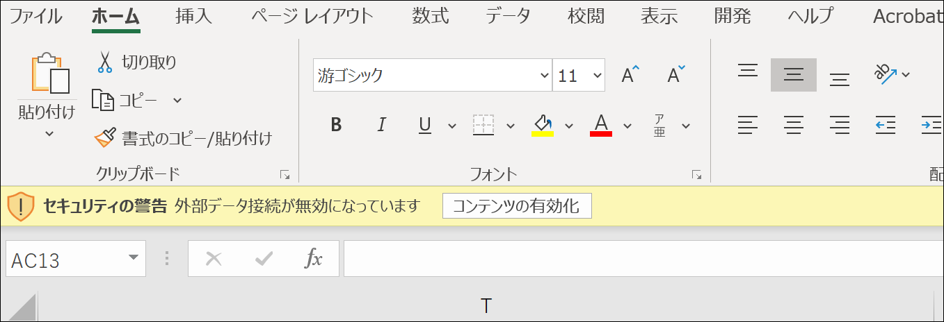Activate 書式のコピー/貼り付け format painter
944x322 pixels.
tap(184, 138)
